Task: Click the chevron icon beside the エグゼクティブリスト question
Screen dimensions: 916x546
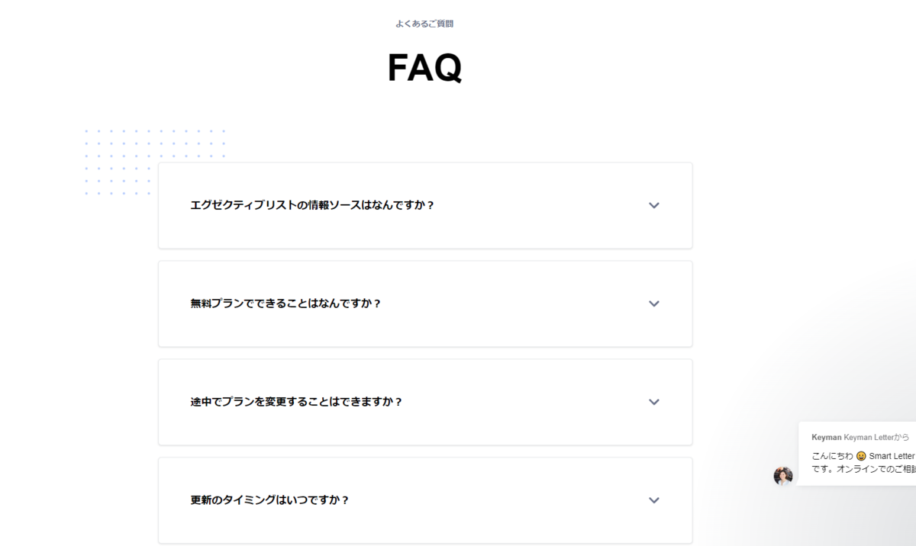Action: 653,205
